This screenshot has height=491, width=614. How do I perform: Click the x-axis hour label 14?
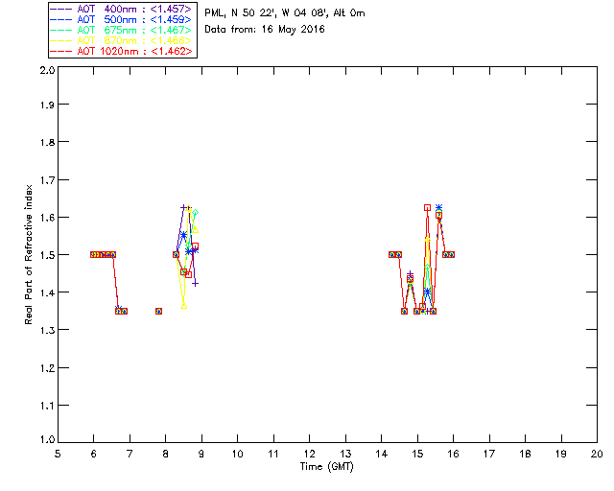(x=382, y=454)
